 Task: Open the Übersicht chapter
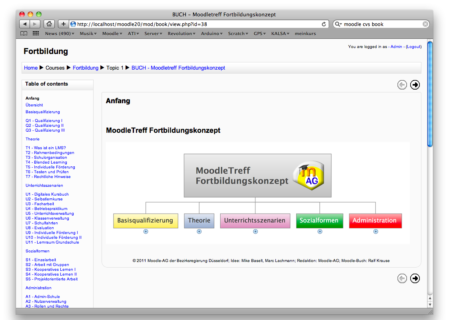[x=34, y=105]
